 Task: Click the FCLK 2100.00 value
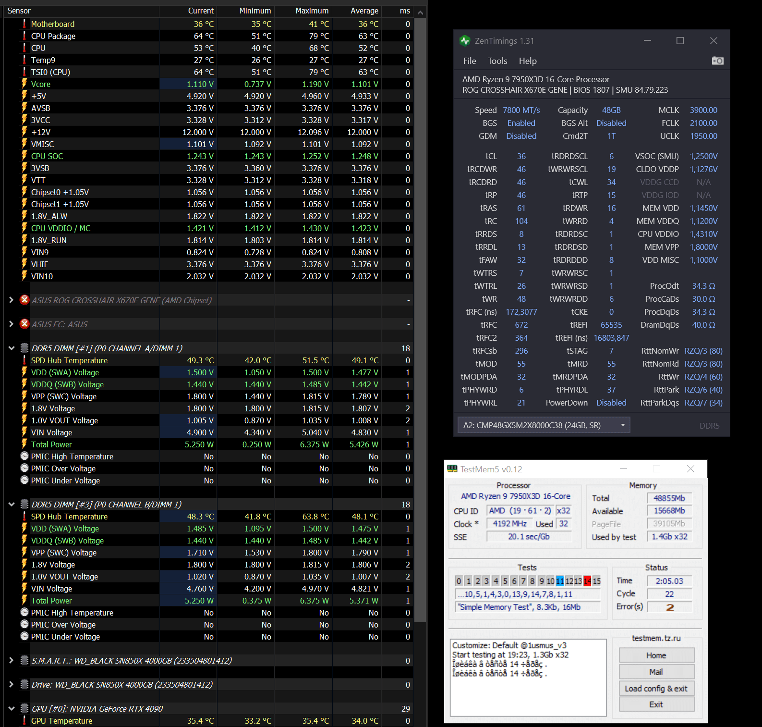[703, 123]
